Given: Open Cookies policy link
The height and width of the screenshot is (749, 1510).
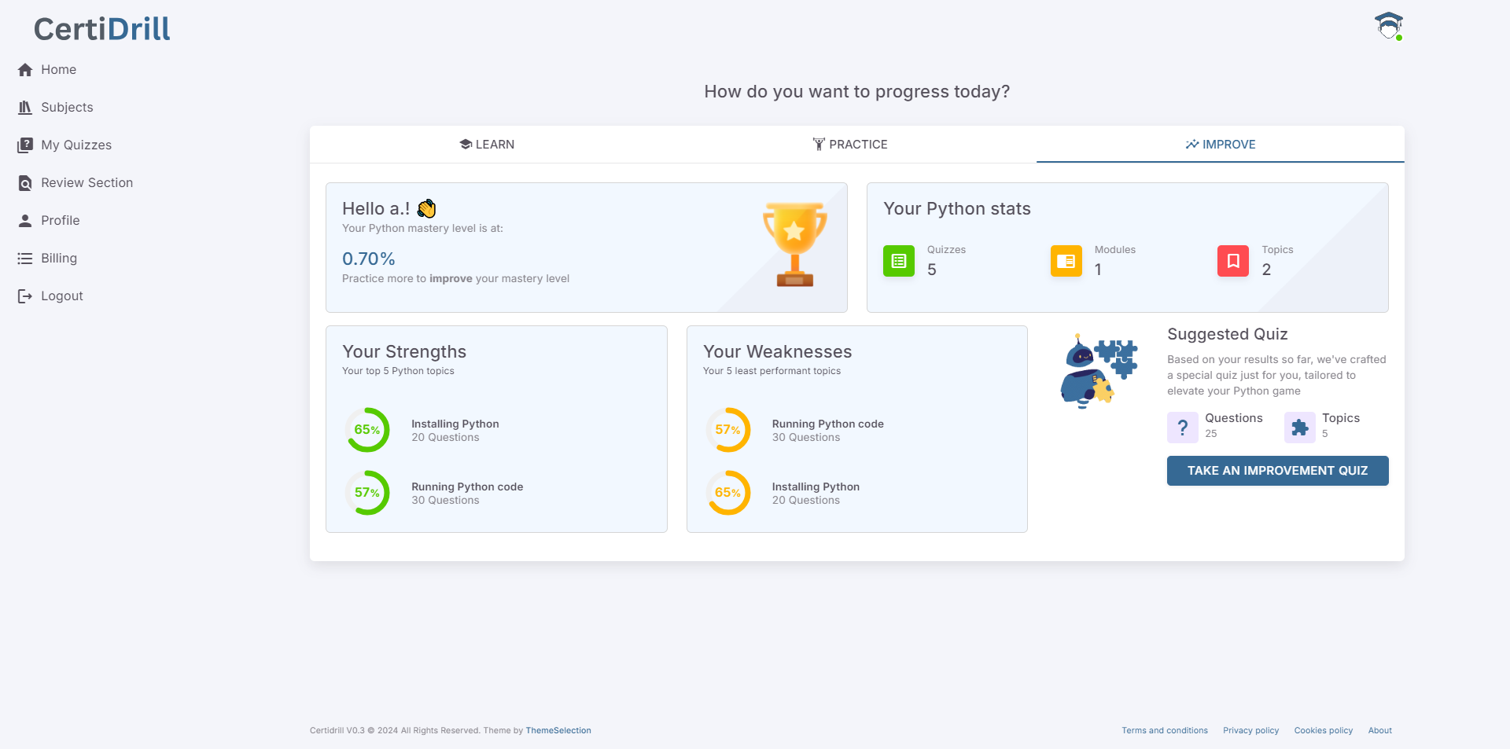Looking at the screenshot, I should 1324,731.
